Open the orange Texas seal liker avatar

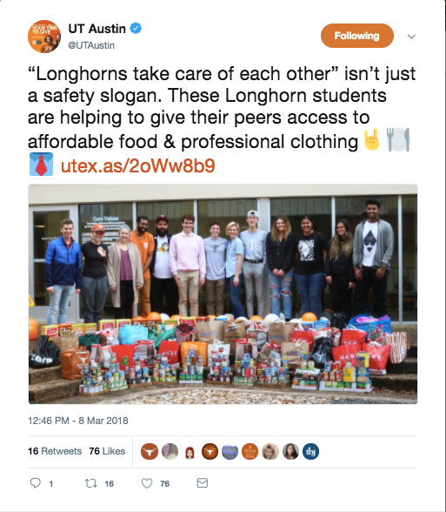point(250,452)
